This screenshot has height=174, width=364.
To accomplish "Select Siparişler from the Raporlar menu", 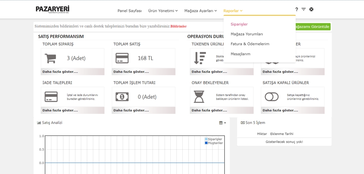I will coord(239,24).
